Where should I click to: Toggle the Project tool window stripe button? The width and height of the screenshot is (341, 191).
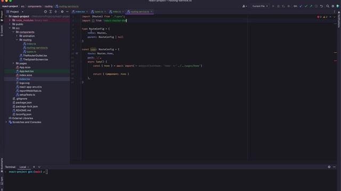[2, 16]
